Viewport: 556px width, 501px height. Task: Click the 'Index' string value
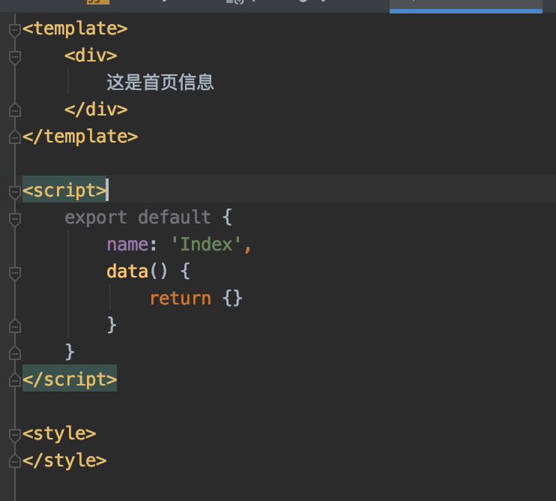(206, 244)
